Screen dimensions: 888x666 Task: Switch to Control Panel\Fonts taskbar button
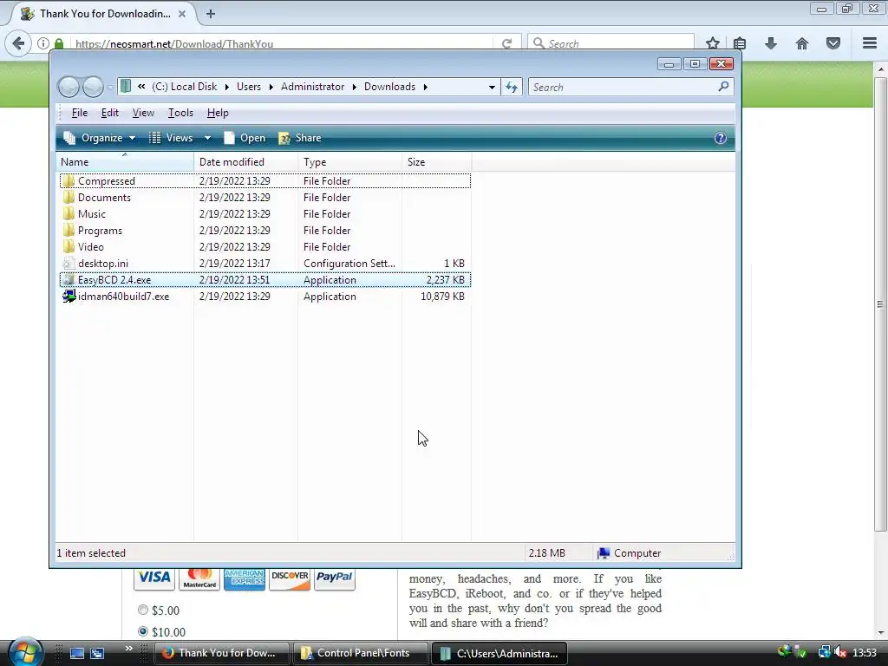coord(360,653)
